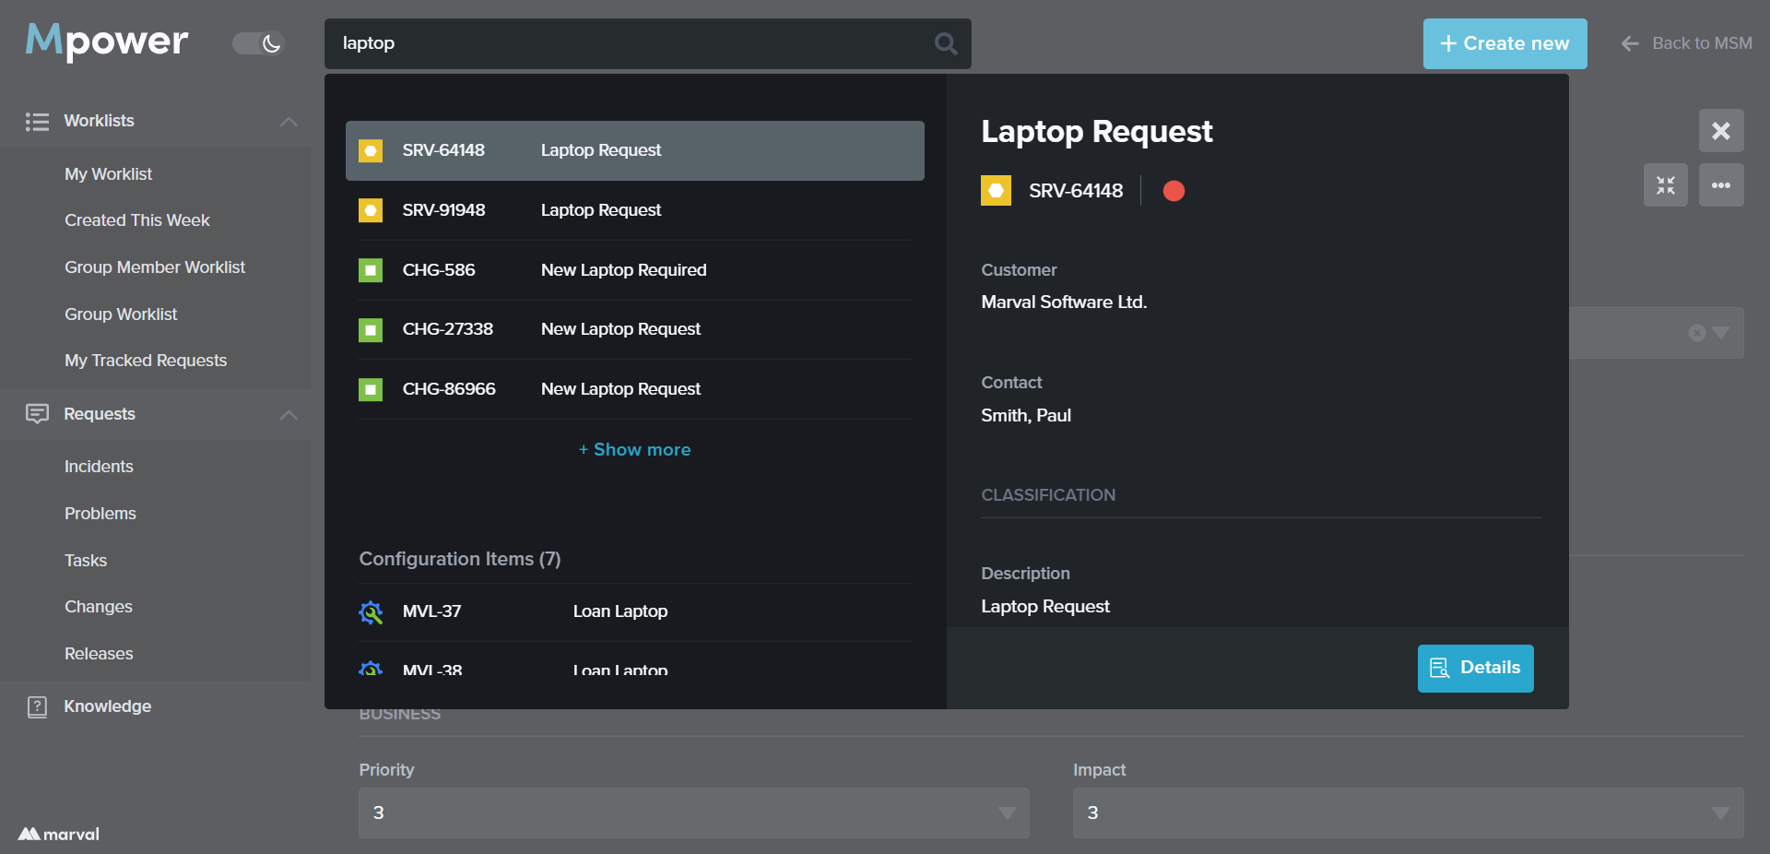Click the green change icon beside CHG-586
Image resolution: width=1770 pixels, height=854 pixels.
coord(371,270)
